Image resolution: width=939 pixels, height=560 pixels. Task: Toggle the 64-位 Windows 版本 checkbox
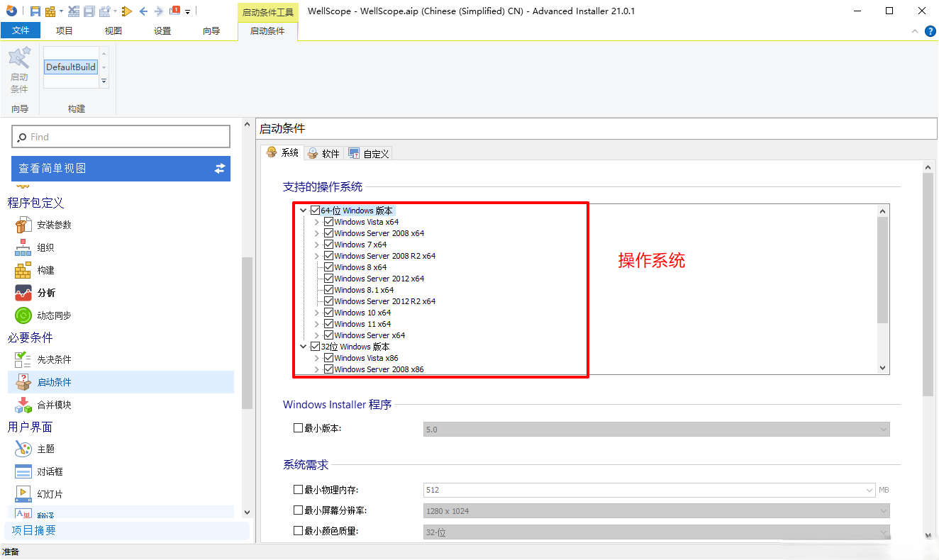click(316, 211)
